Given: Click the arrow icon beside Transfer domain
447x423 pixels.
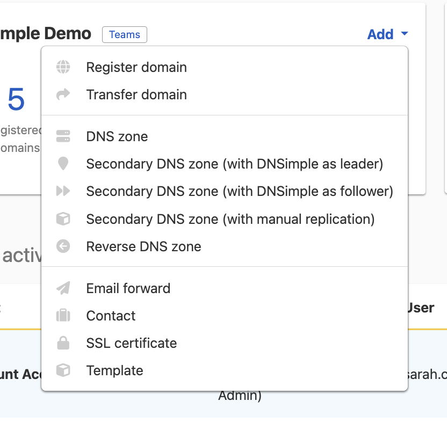Looking at the screenshot, I should (64, 94).
